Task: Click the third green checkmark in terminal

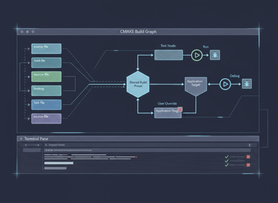Action: coord(227,165)
